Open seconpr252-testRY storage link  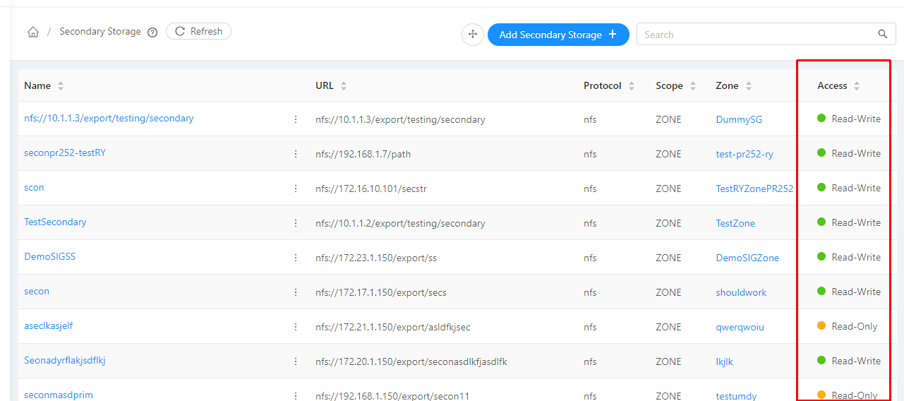click(x=65, y=152)
